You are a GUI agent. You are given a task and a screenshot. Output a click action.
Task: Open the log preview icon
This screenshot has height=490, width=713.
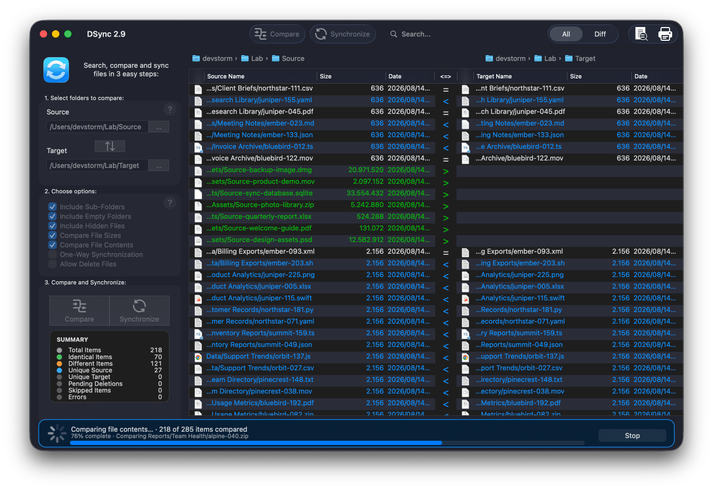641,34
